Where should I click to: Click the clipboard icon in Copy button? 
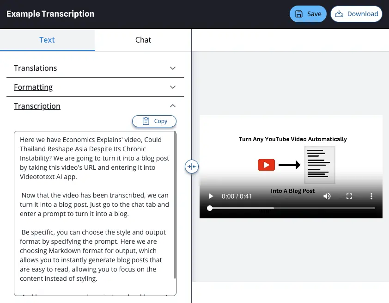146,121
